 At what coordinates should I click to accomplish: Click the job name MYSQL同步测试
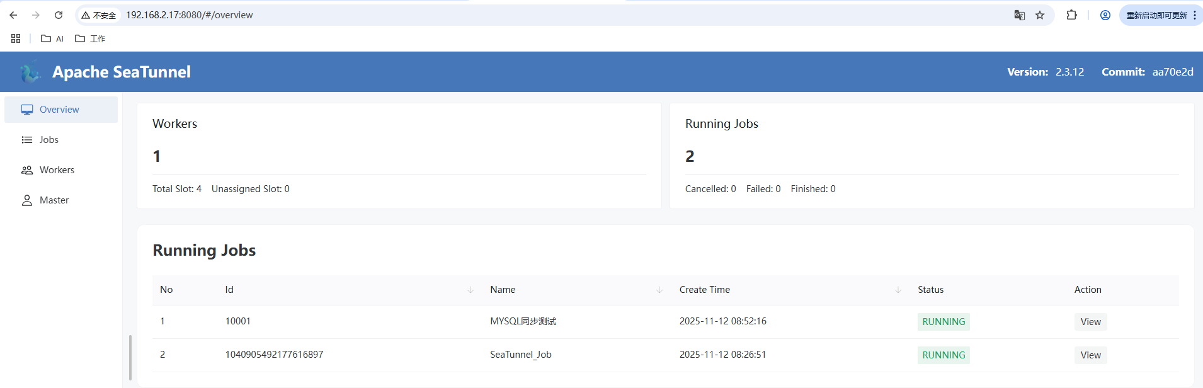tap(523, 321)
